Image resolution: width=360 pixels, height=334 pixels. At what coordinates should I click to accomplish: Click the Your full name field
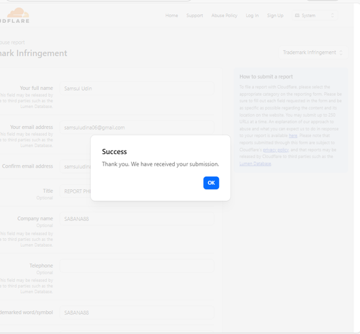[x=137, y=89]
